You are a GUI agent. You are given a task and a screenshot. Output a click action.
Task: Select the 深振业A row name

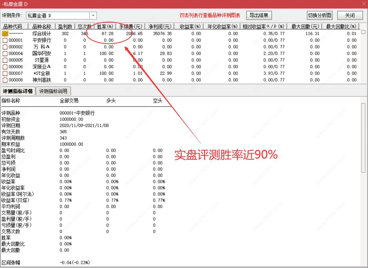pyautogui.click(x=41, y=67)
